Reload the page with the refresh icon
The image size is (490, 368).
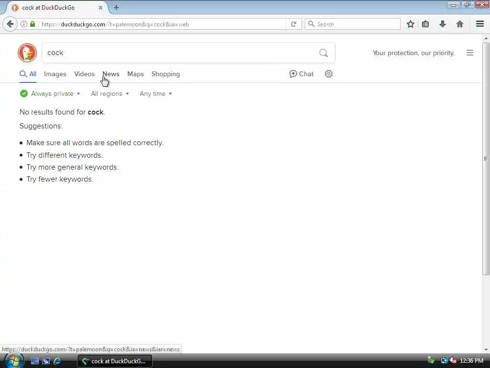(x=293, y=24)
